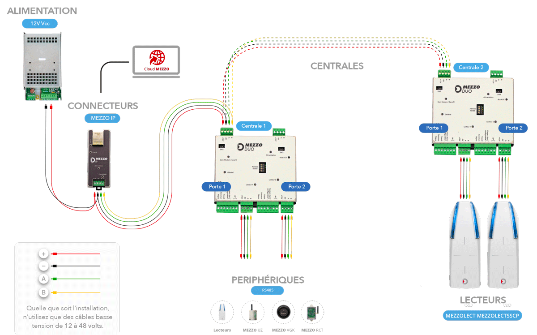Click the 12V Vcc label badge
This screenshot has width=537, height=335.
coord(40,24)
